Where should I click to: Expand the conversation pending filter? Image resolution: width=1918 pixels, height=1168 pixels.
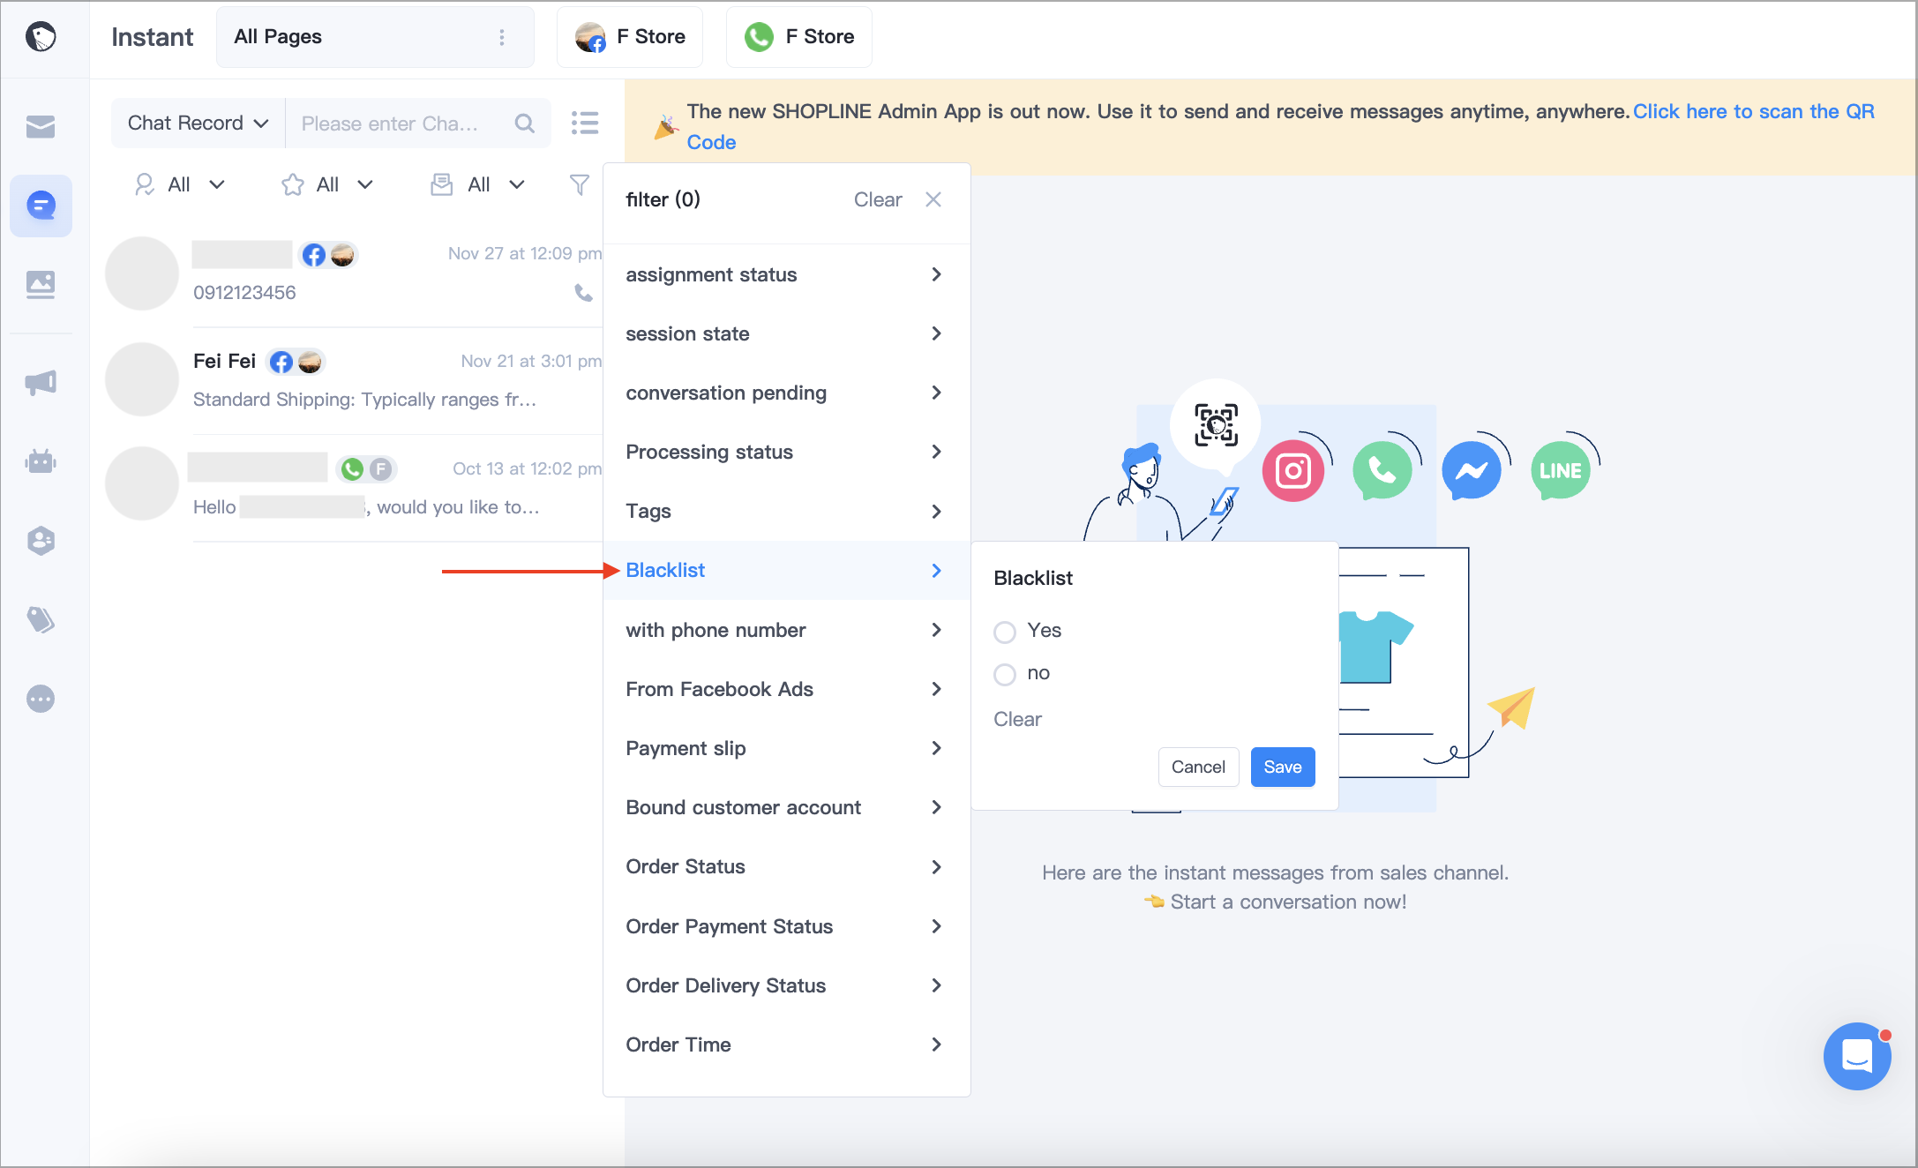coord(786,393)
